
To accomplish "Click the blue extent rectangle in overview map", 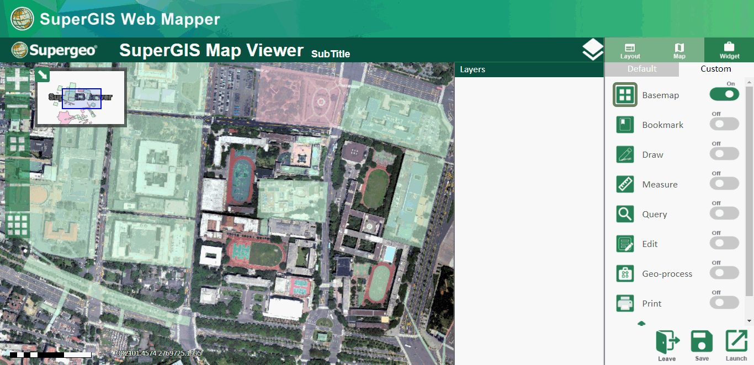I will point(82,98).
